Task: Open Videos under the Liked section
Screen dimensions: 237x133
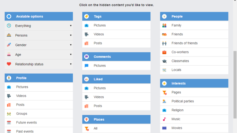Action: (x=99, y=97)
